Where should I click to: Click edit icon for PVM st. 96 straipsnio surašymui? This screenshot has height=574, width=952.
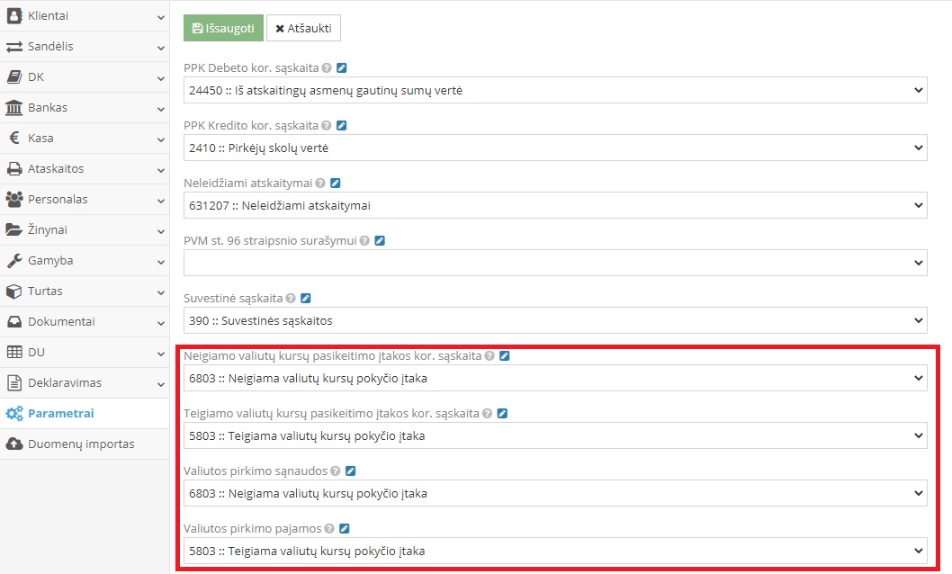(380, 240)
